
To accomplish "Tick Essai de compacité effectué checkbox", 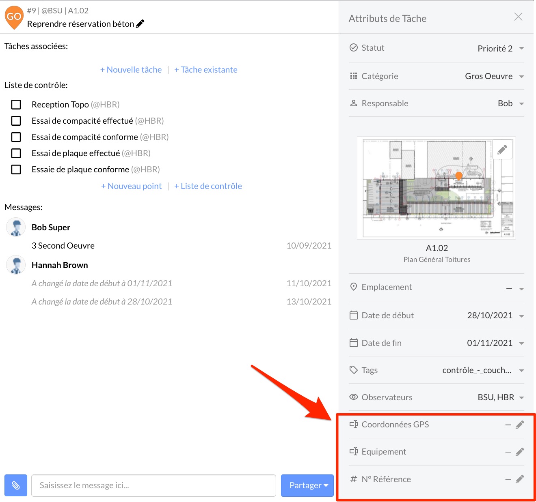I will pyautogui.click(x=16, y=121).
